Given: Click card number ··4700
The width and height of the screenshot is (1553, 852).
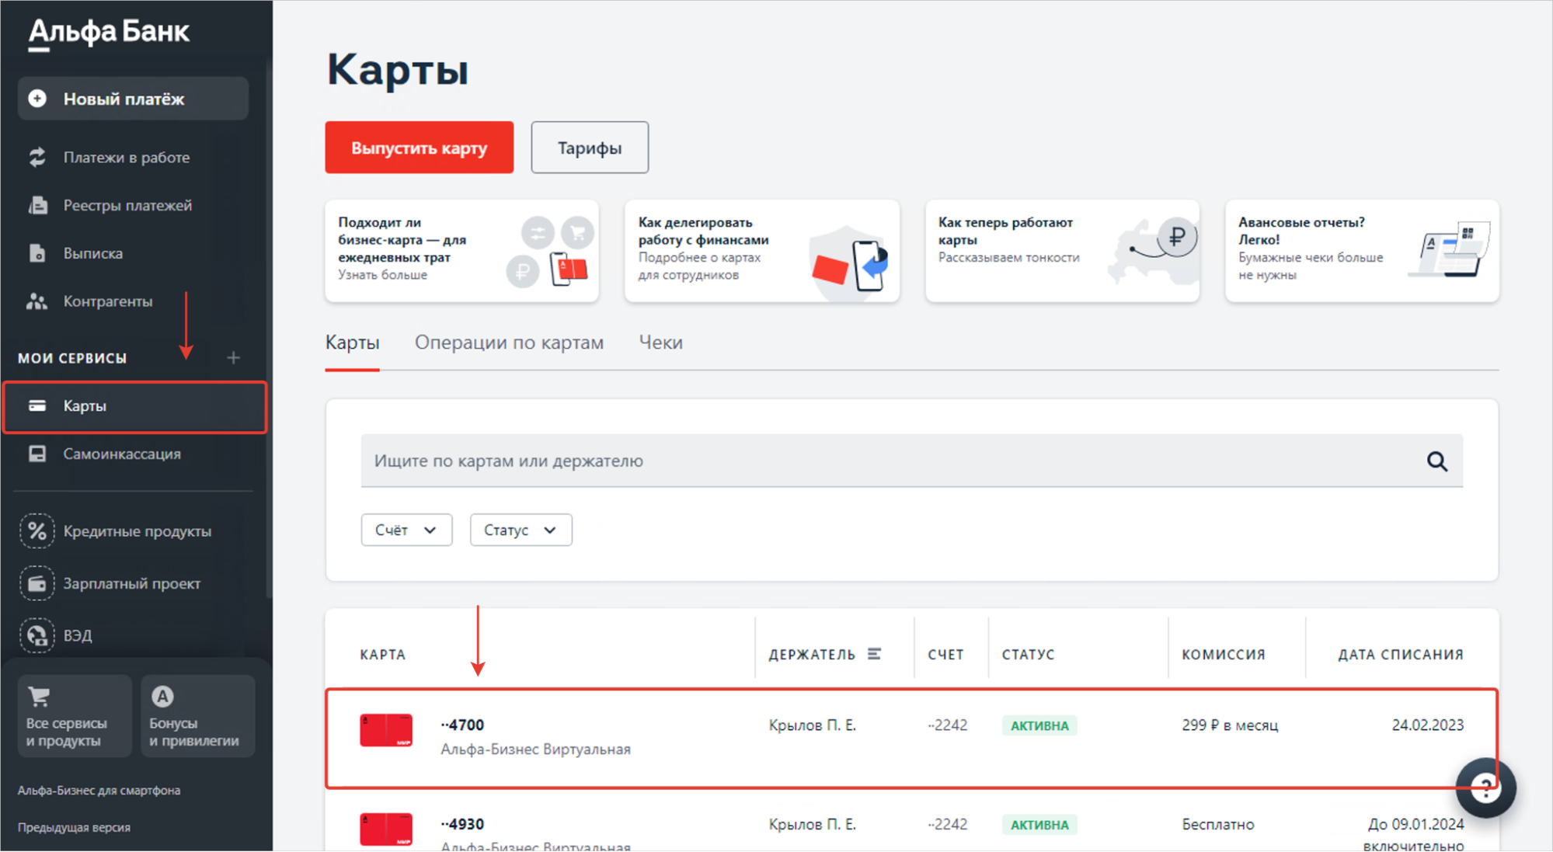Looking at the screenshot, I should tap(462, 725).
